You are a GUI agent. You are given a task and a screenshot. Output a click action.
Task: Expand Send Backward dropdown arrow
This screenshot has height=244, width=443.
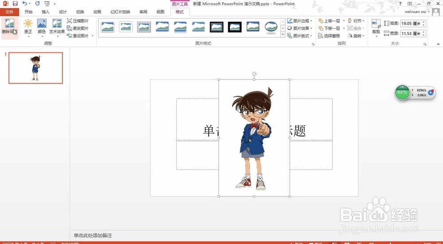coord(344,28)
